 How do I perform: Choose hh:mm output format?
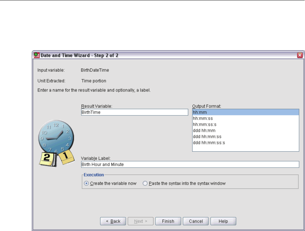click(246, 112)
